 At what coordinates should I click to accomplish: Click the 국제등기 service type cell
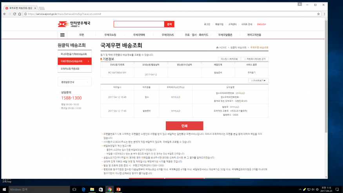click(x=252, y=73)
